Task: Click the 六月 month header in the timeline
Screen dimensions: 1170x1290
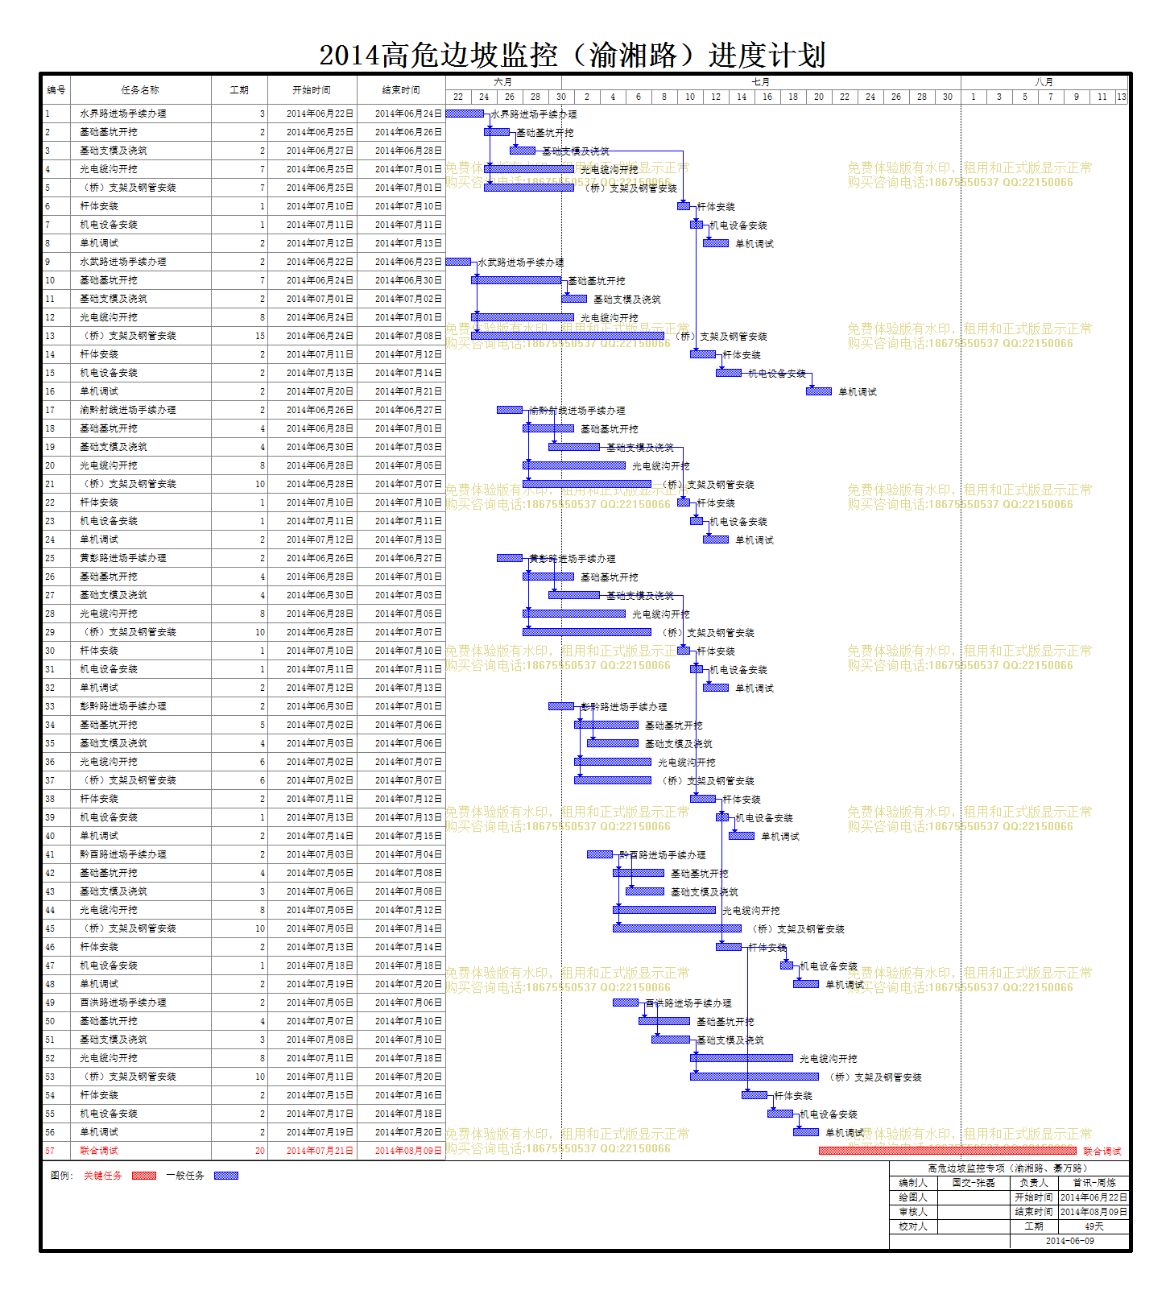Action: click(503, 82)
